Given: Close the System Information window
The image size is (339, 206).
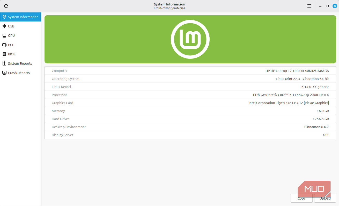Looking at the screenshot, I should 335,6.
